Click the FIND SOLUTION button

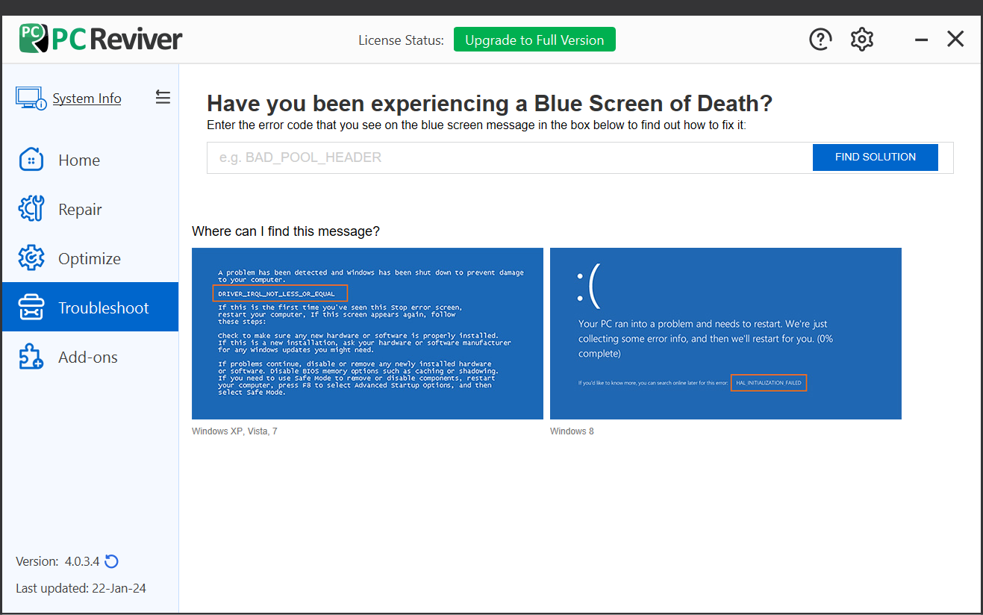click(876, 157)
